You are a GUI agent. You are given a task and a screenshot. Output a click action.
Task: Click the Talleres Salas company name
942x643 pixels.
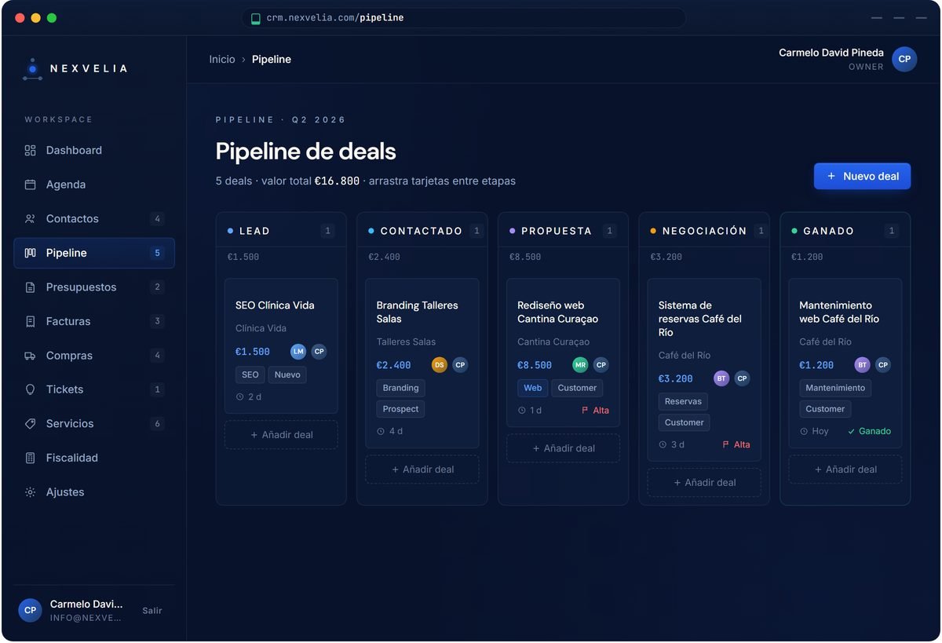[x=406, y=342]
